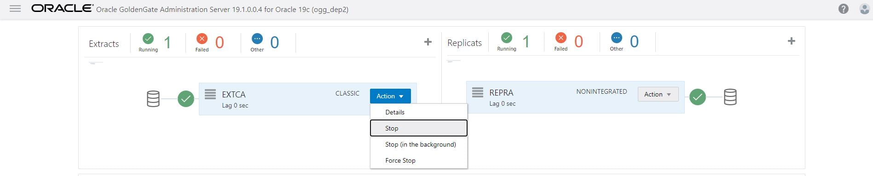Add a new Extract with plus icon
Image resolution: width=873 pixels, height=176 pixels.
(428, 42)
